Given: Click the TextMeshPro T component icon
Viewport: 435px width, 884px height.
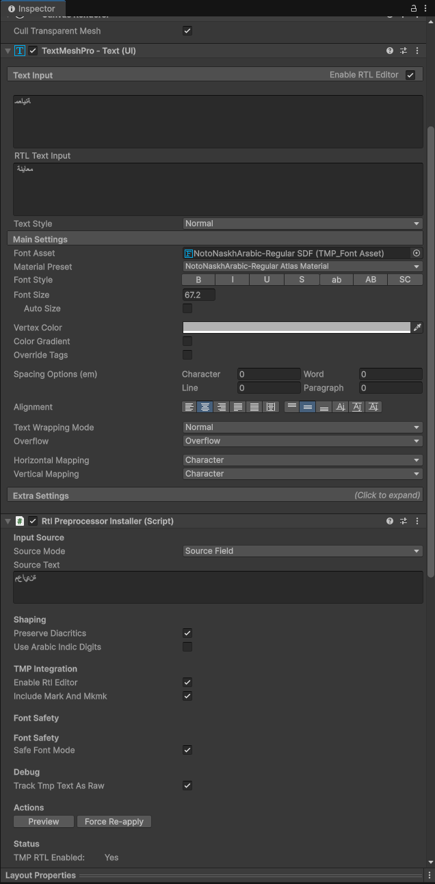Looking at the screenshot, I should pyautogui.click(x=20, y=51).
